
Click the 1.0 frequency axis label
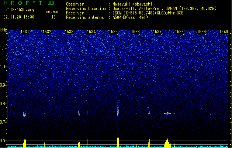tap(3, 67)
